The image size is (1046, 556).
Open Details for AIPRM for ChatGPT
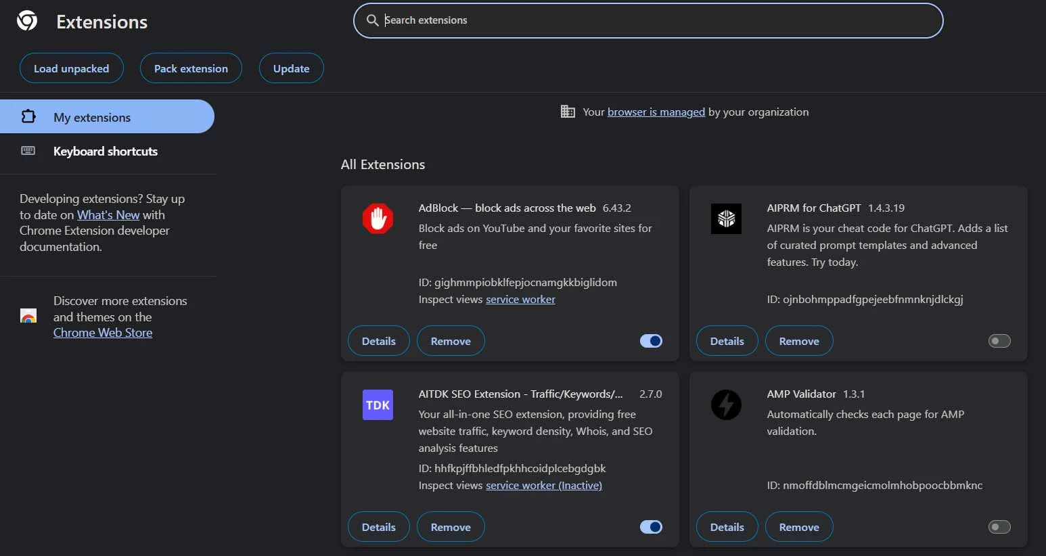click(727, 341)
